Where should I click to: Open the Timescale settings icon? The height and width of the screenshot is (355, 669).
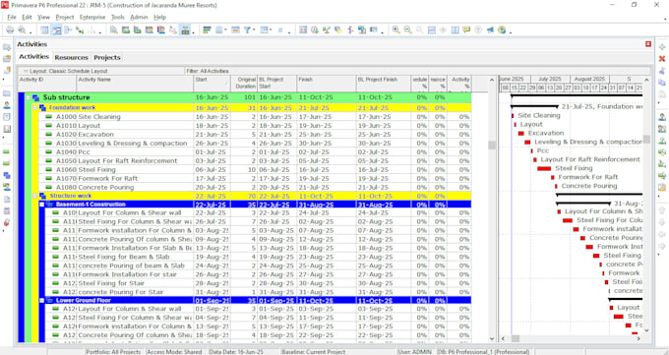[x=235, y=30]
